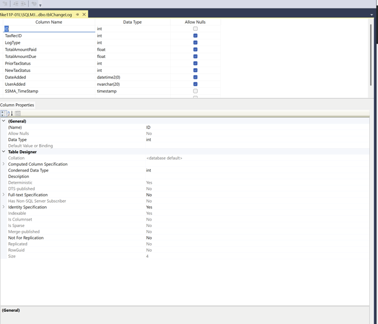Uncheck Allow Nulls for PriorTaxStatus
Image resolution: width=378 pixels, height=324 pixels.
point(195,63)
